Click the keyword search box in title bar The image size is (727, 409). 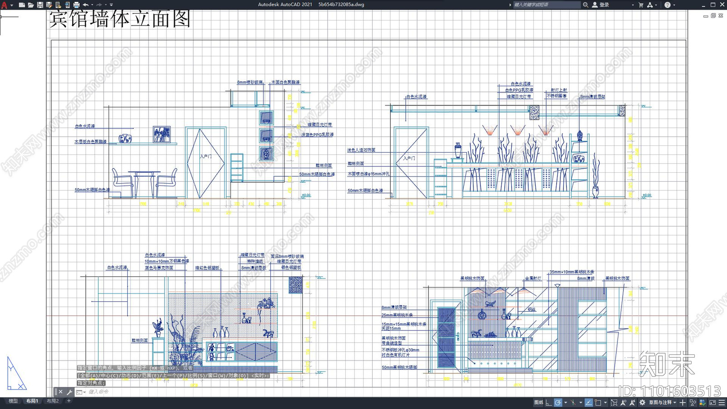(546, 5)
